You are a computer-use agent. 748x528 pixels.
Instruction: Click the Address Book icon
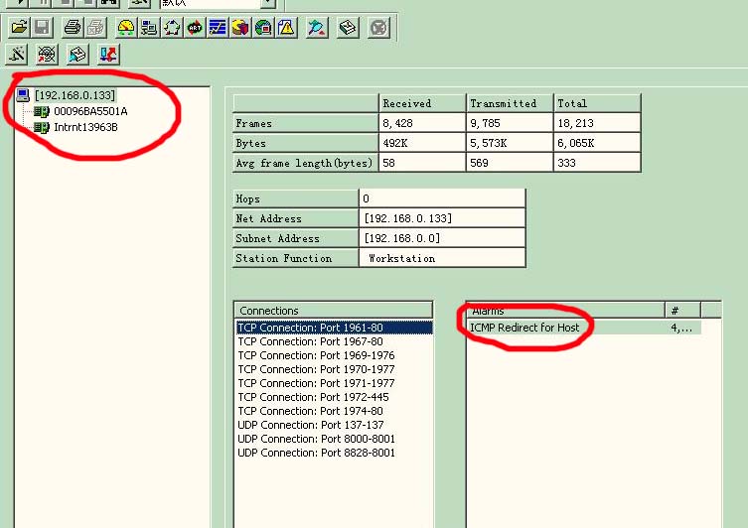point(348,28)
